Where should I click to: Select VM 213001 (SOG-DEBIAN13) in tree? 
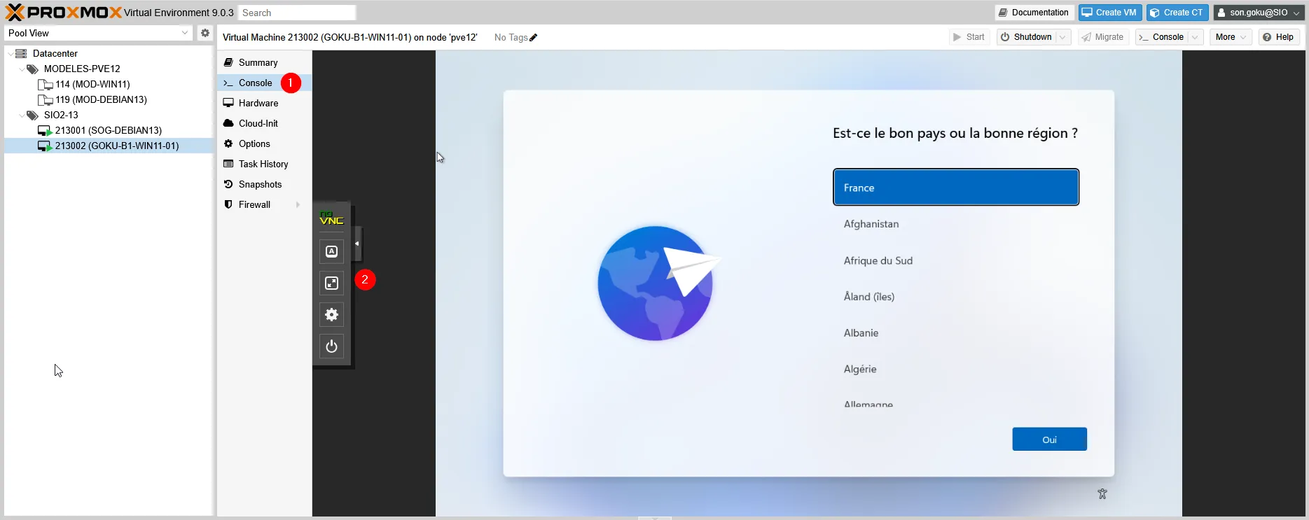point(108,130)
